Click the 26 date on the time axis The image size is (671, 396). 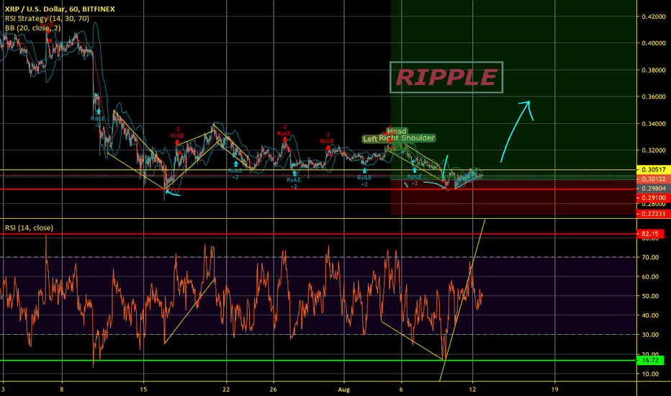[274, 390]
